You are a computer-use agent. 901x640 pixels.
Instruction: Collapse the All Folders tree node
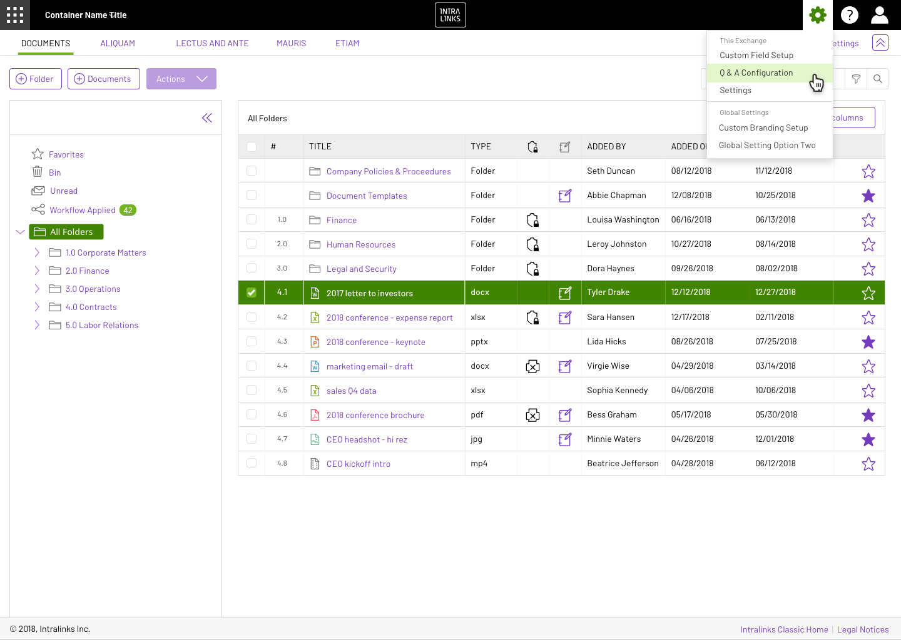tap(20, 232)
